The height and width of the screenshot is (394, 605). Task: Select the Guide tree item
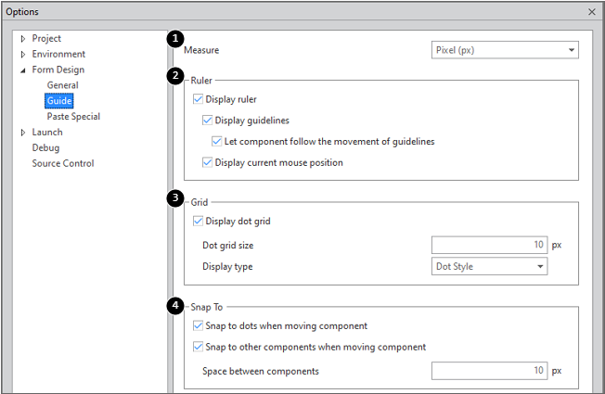59,101
